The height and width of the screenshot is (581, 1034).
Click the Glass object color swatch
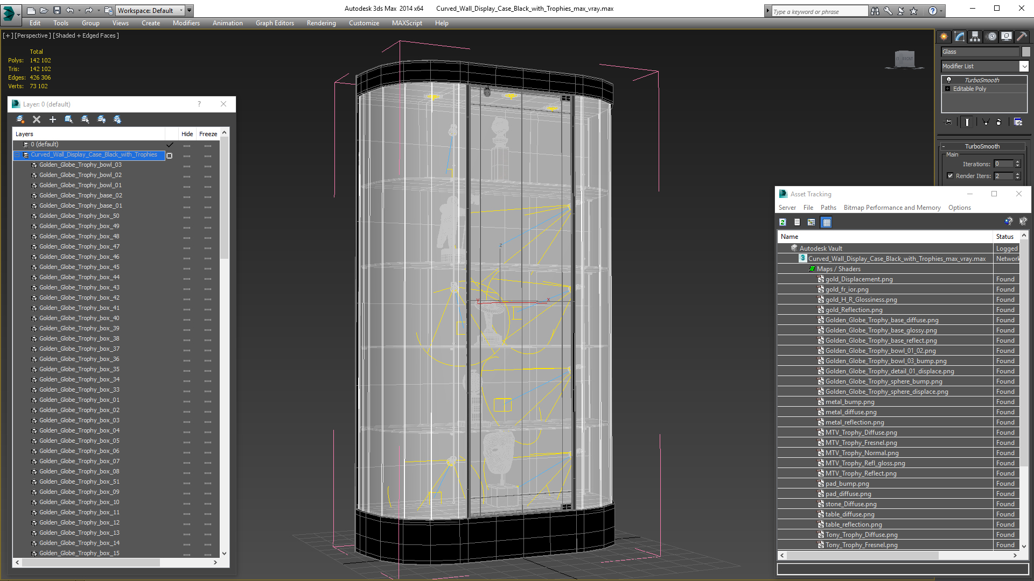(1026, 52)
